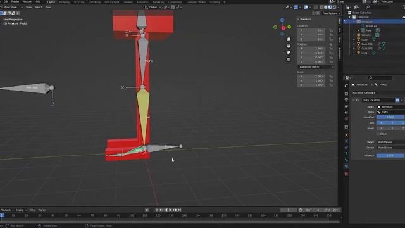Open the Keying menu in timeline
Image resolution: width=405 pixels, height=228 pixels.
click(x=21, y=210)
